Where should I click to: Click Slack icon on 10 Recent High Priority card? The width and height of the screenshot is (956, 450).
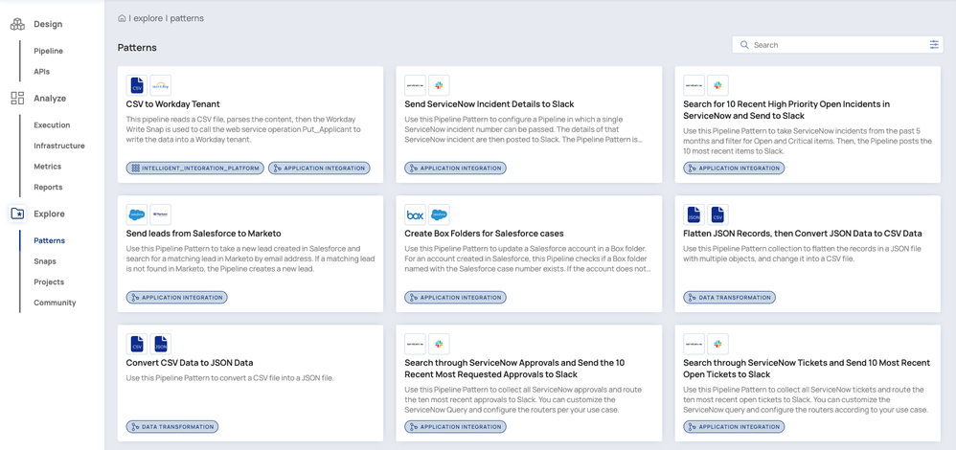click(717, 86)
